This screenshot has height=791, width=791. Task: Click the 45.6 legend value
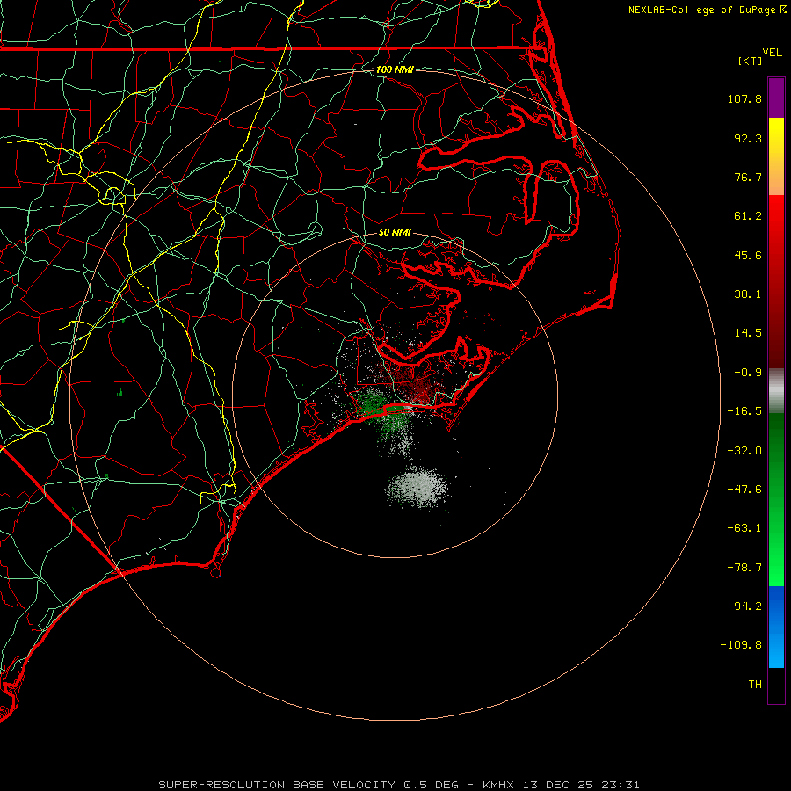click(748, 255)
